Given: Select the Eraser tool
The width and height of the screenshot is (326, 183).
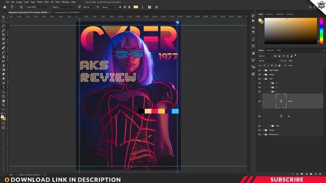Looking at the screenshot, I should (x=4, y=66).
